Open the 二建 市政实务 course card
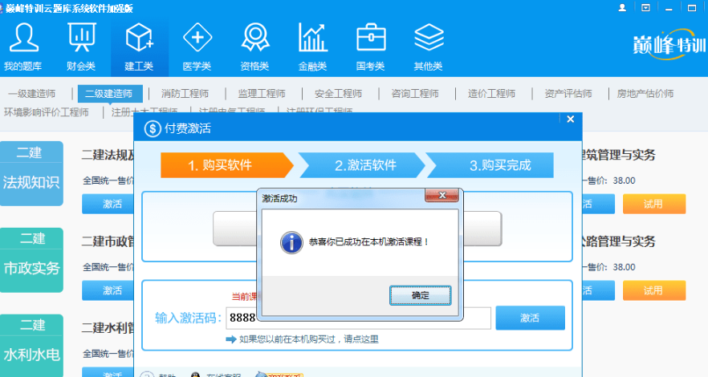Image resolution: width=708 pixels, height=377 pixels. 31,260
